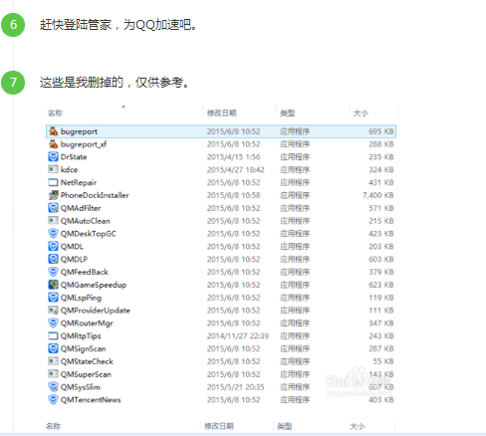Click the PhoneDockInstaller icon
486x436 pixels.
[53, 195]
